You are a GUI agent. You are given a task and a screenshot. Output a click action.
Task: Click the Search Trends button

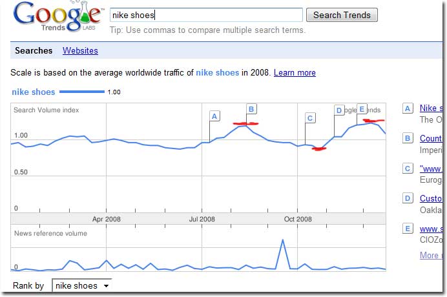click(342, 15)
